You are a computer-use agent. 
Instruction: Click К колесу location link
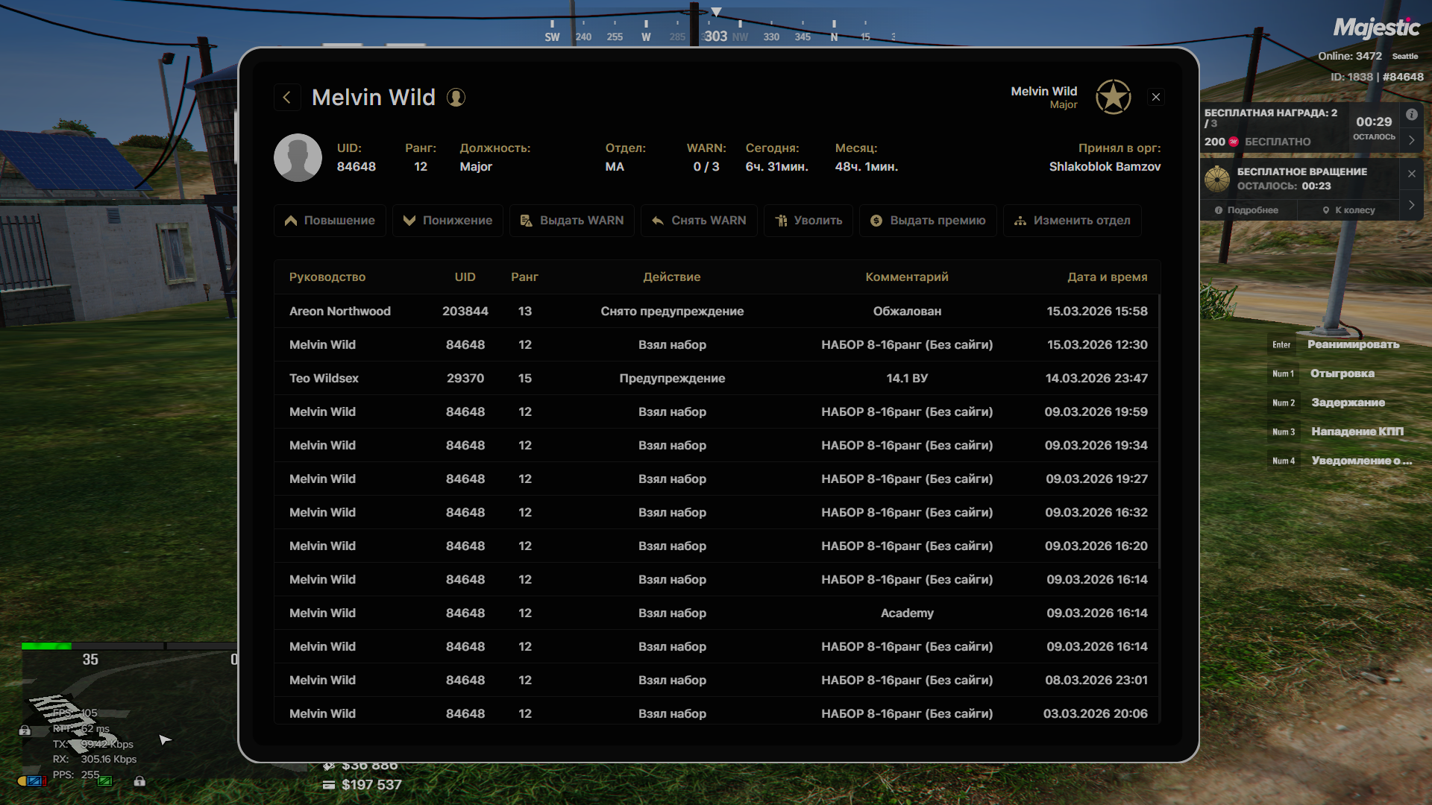point(1348,210)
